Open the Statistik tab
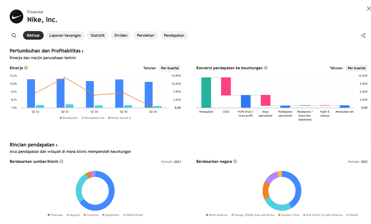 pos(97,35)
